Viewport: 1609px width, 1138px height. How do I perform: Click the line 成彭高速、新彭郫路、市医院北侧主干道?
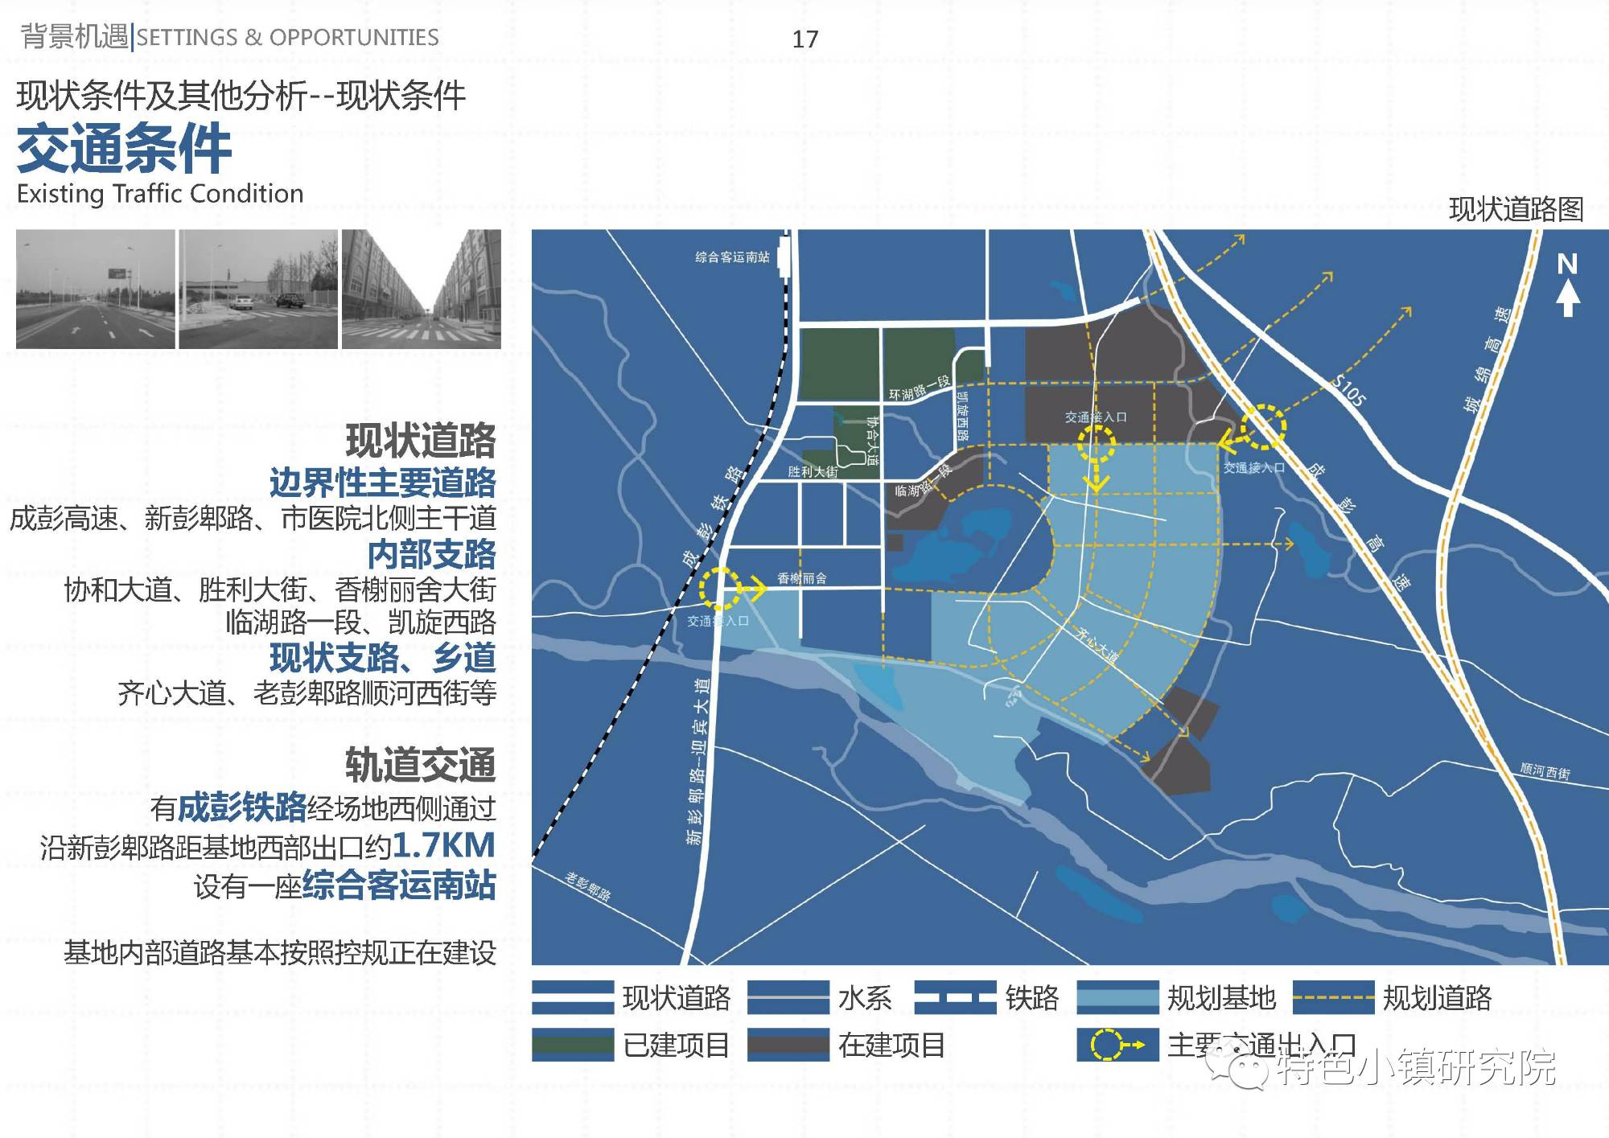pos(253,518)
